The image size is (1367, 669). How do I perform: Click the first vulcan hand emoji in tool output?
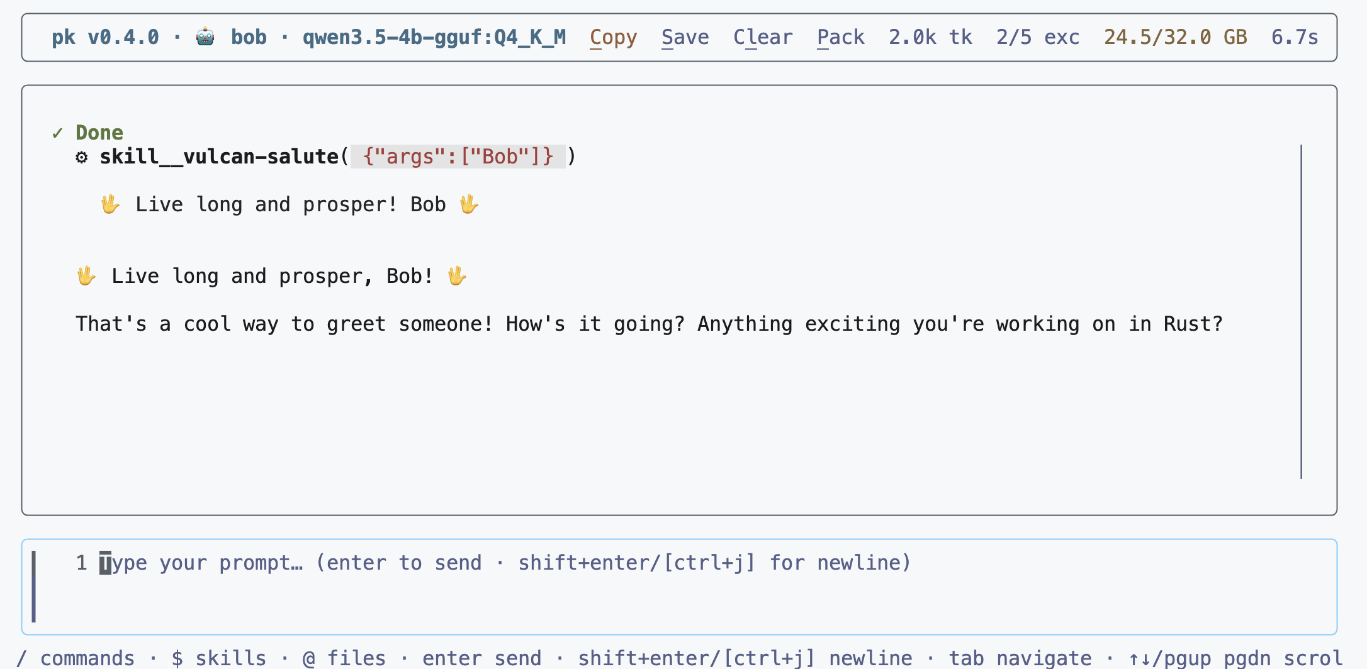pyautogui.click(x=110, y=204)
